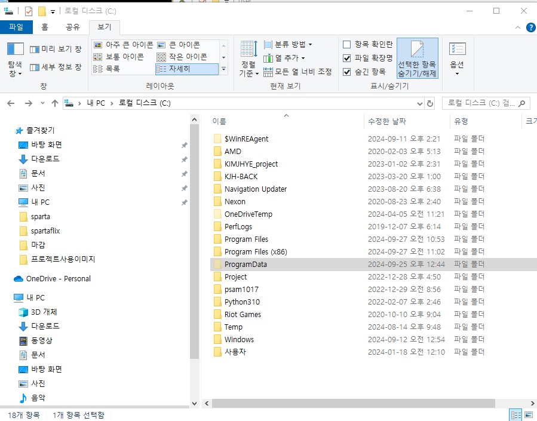
Task: Open the address bar history dropdown
Action: point(419,103)
